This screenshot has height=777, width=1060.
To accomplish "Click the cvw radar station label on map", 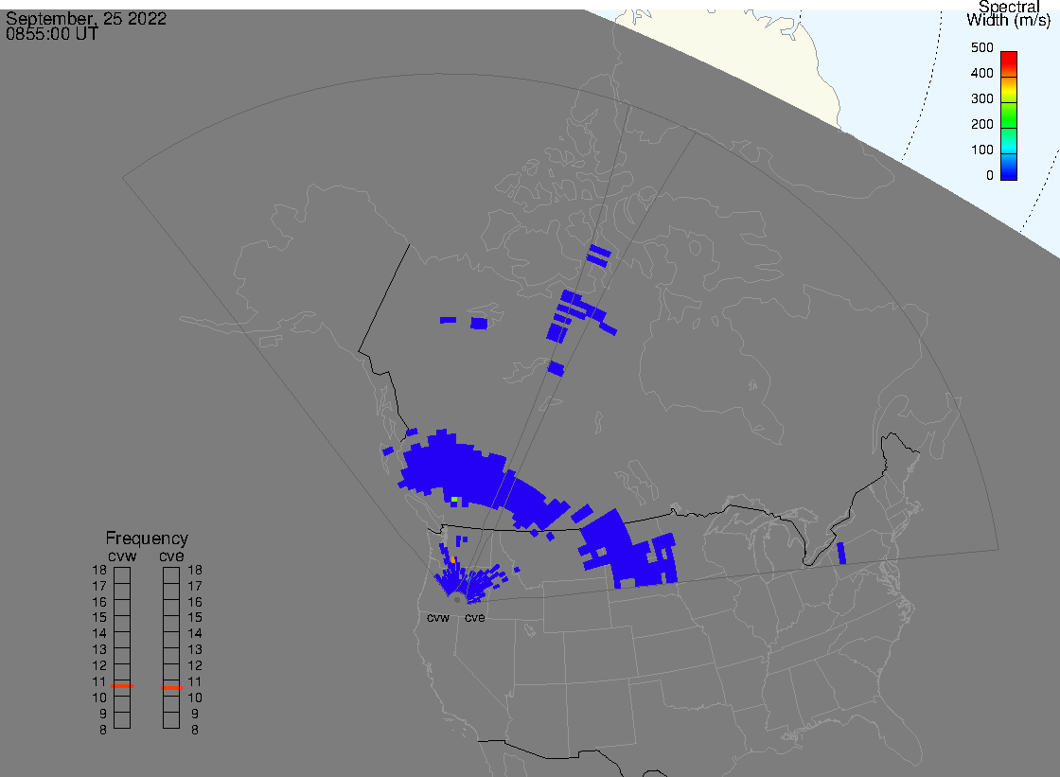I will tap(438, 617).
